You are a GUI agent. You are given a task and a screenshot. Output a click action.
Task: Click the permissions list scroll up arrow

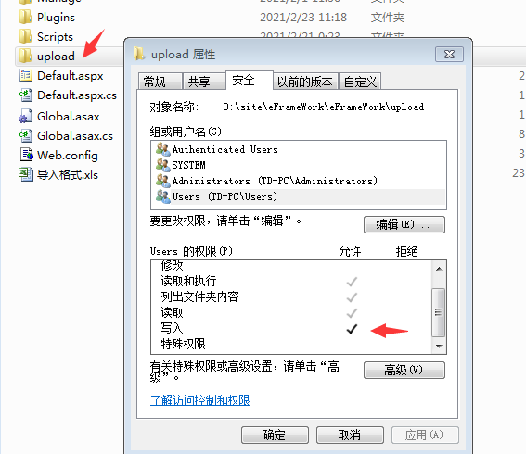pos(439,269)
